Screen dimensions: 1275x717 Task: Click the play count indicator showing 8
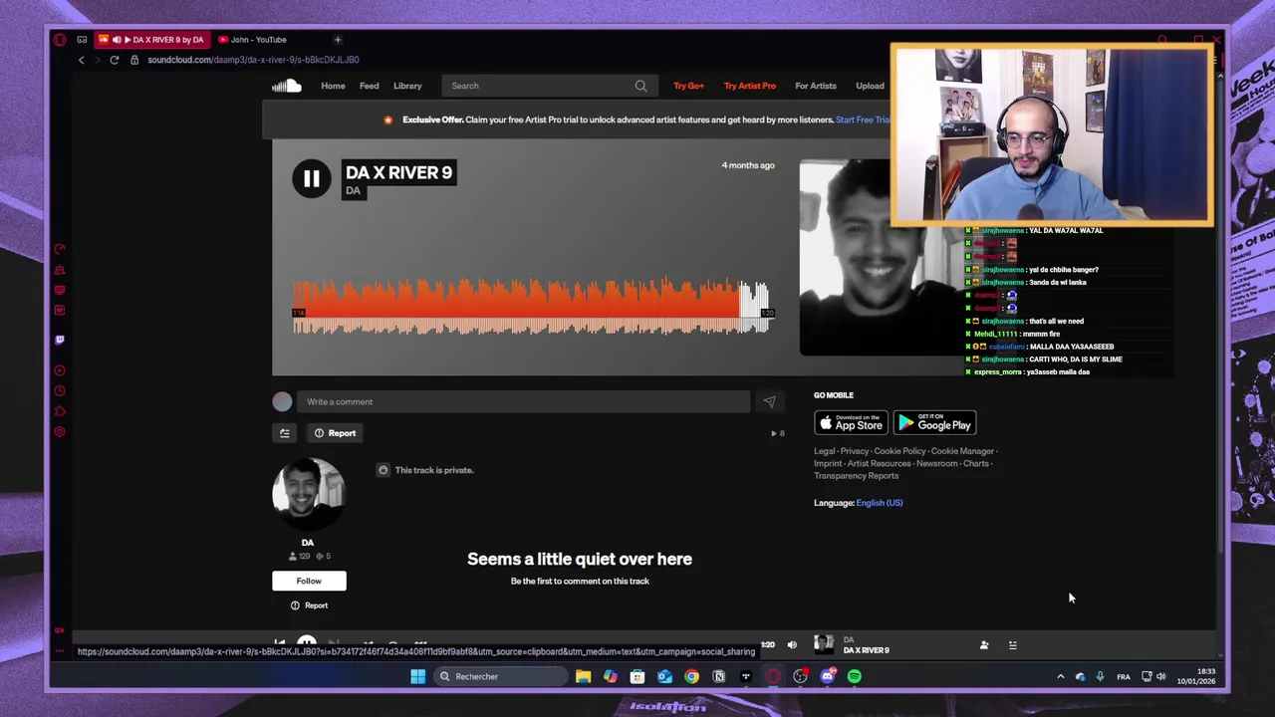pyautogui.click(x=778, y=433)
